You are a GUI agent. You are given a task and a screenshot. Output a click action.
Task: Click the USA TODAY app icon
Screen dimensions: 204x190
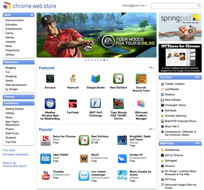tap(46, 159)
